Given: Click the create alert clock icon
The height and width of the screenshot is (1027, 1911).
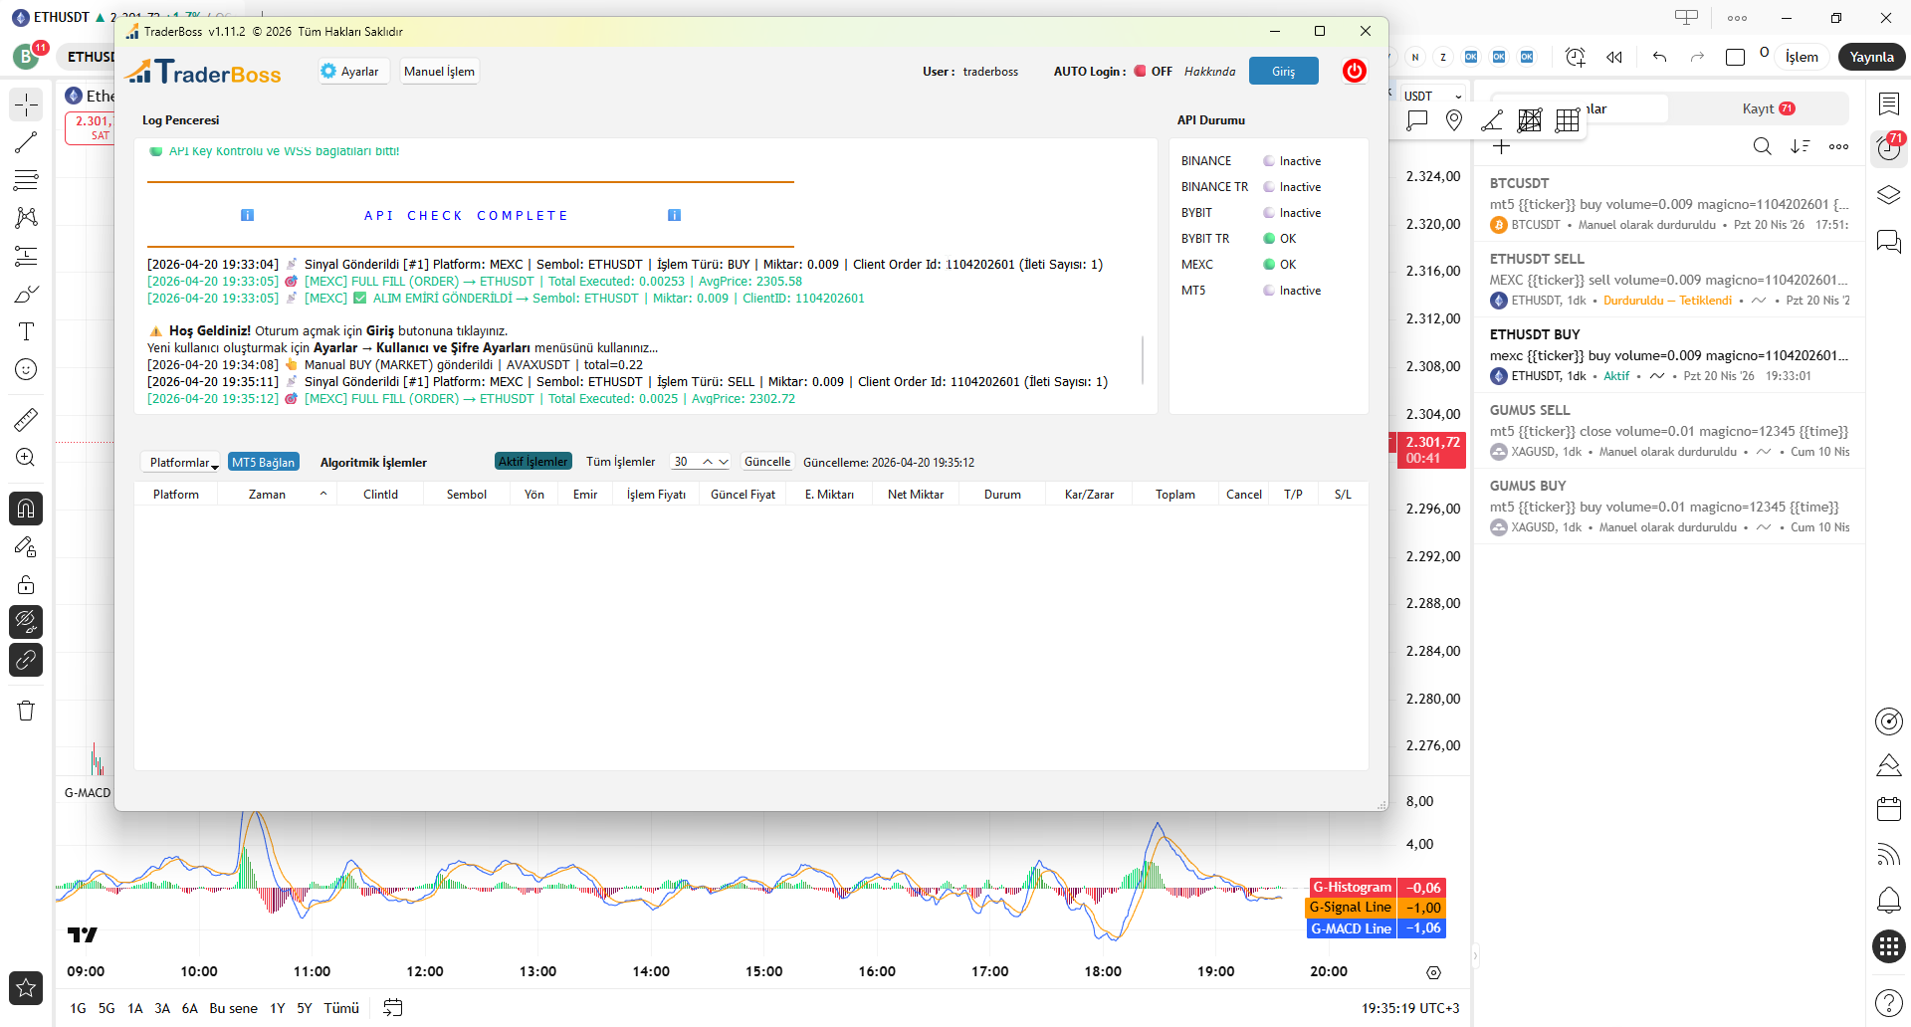Looking at the screenshot, I should pyautogui.click(x=1575, y=57).
